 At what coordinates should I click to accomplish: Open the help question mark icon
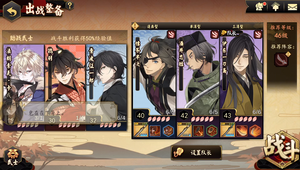pyautogui.click(x=70, y=6)
